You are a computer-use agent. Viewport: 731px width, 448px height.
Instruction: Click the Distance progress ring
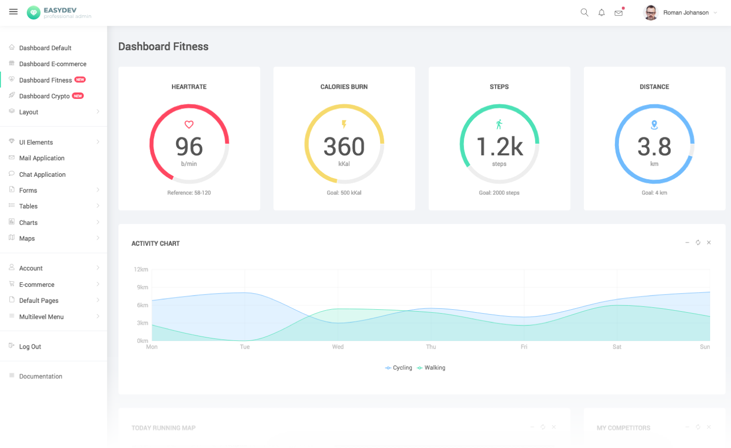coord(654,144)
